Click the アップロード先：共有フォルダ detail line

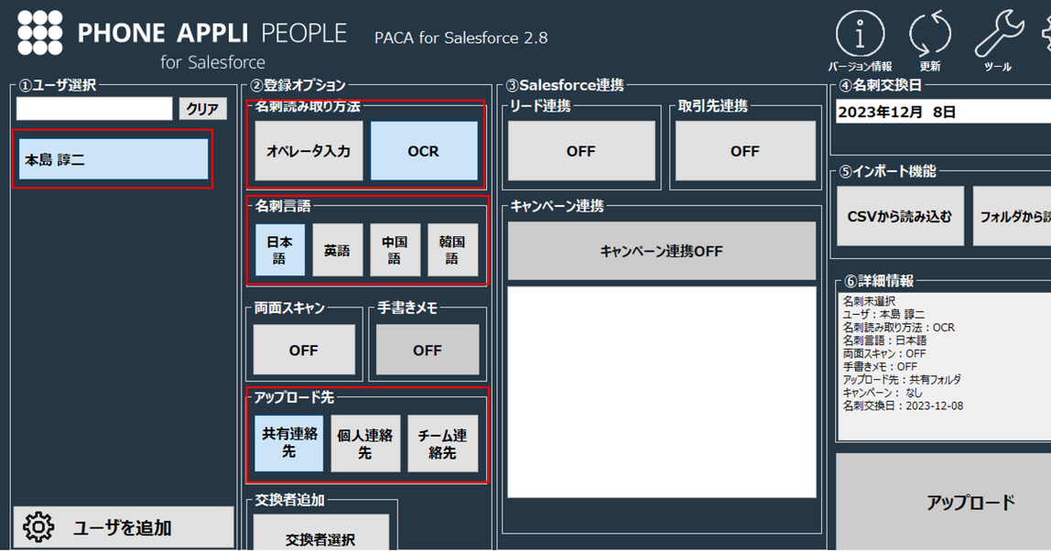[902, 380]
